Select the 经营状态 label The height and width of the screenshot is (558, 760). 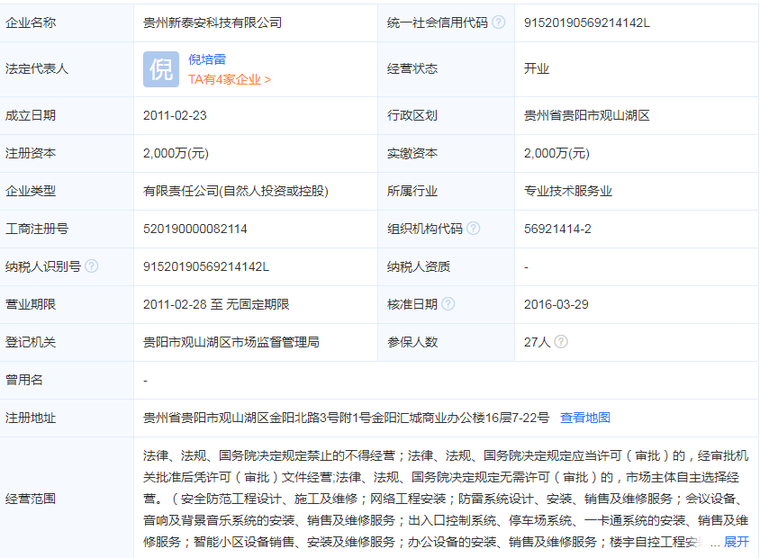point(412,68)
